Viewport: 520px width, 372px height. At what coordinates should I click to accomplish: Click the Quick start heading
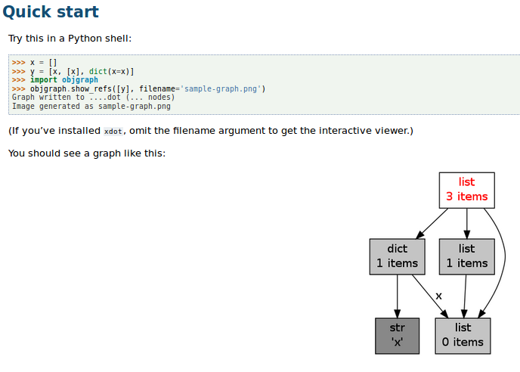[51, 13]
